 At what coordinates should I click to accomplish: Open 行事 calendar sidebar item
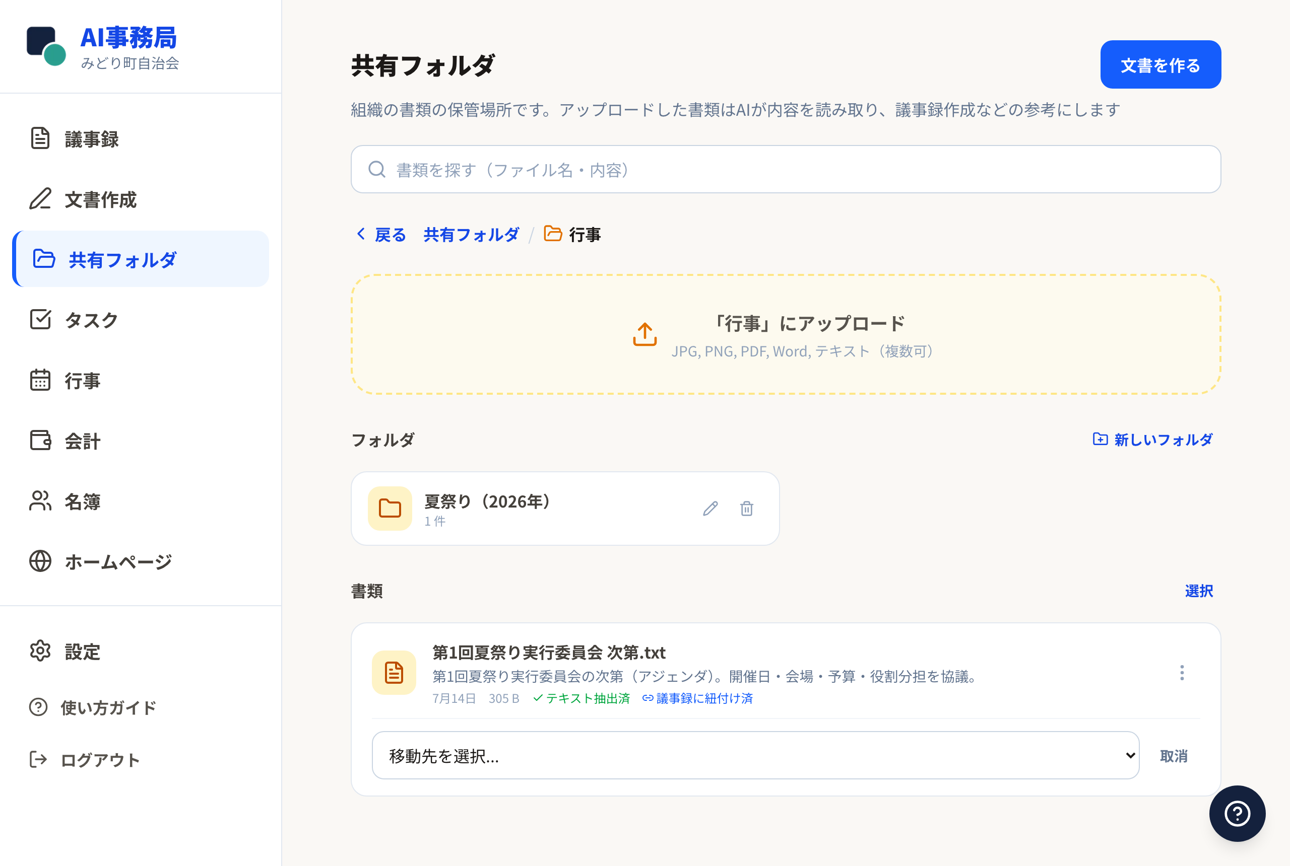(141, 381)
